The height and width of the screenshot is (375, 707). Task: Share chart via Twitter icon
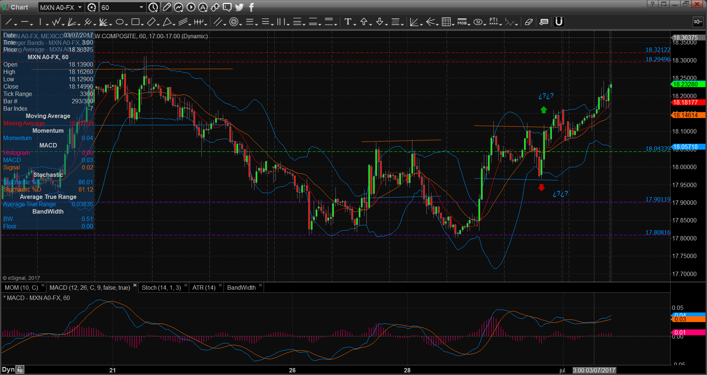tap(239, 7)
